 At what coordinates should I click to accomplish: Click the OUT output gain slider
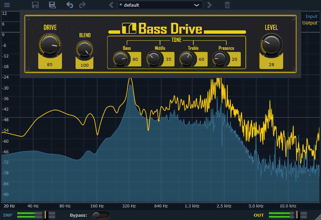pyautogui.click(x=288, y=215)
